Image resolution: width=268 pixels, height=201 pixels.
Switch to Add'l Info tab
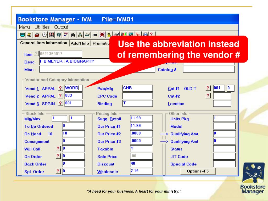click(x=80, y=43)
